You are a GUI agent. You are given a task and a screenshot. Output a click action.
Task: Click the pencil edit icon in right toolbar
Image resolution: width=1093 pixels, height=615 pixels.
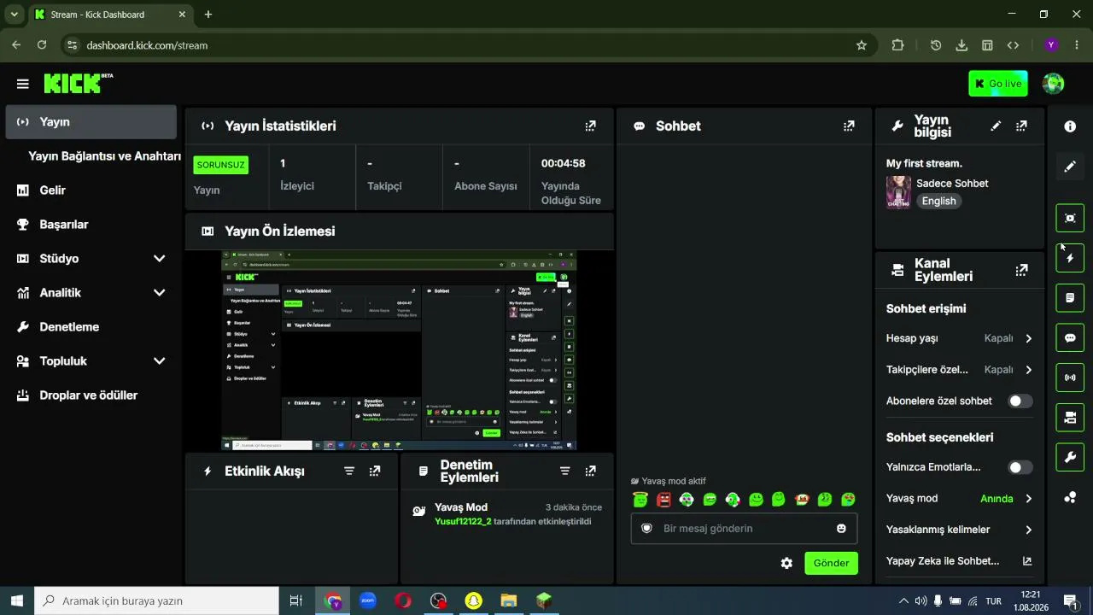(1070, 167)
